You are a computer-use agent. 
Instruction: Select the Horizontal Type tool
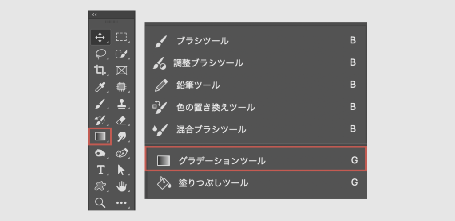coord(100,170)
